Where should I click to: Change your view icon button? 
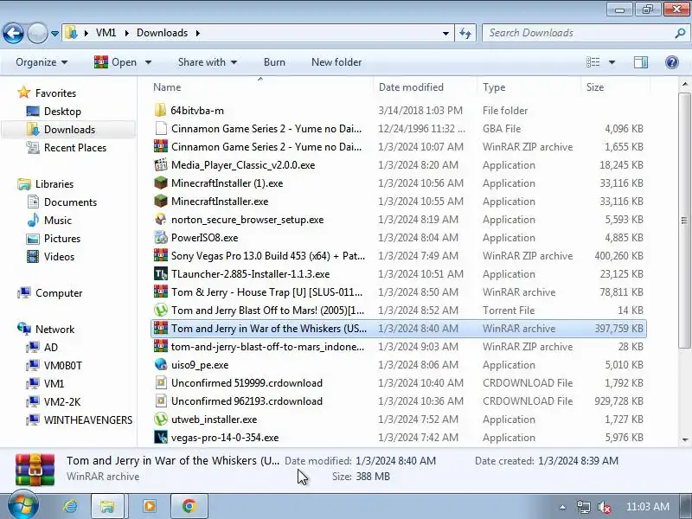(x=593, y=62)
